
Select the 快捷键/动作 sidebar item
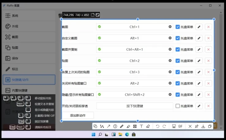pyautogui.click(x=29, y=80)
